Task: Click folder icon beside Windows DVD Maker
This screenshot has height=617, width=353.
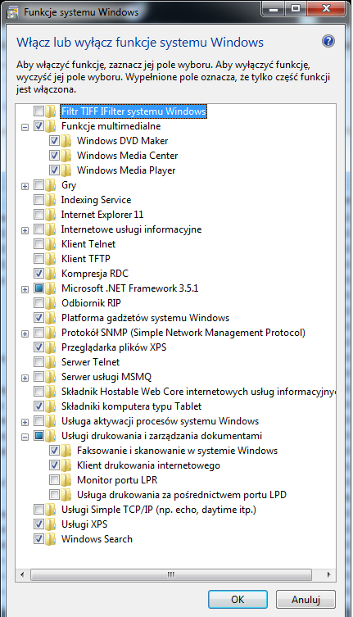Action: point(66,140)
